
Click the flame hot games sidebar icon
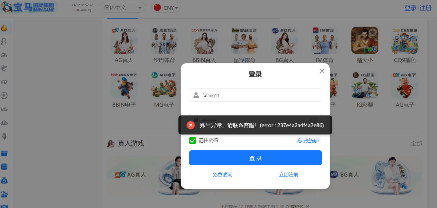coord(4,28)
